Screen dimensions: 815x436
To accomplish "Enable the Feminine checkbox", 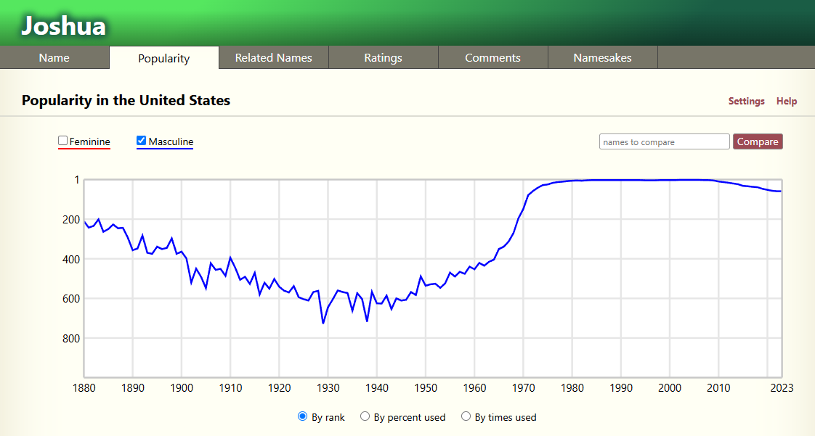I will [63, 141].
